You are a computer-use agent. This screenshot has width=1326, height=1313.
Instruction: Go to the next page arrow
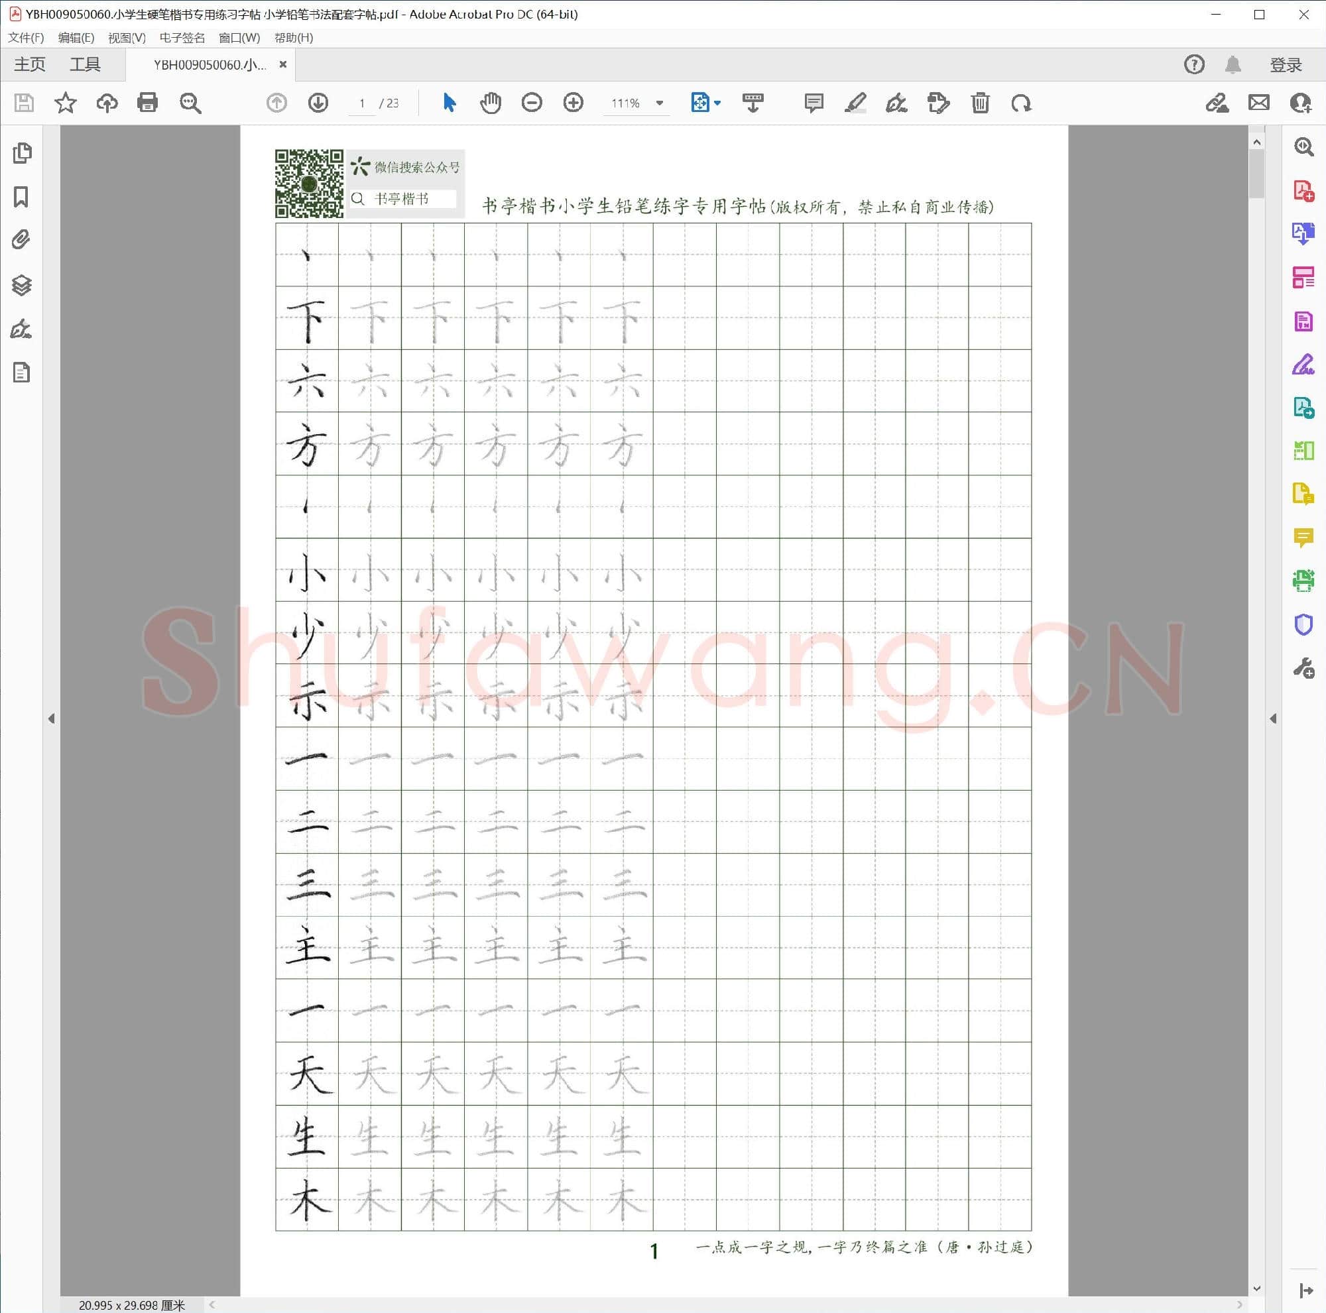click(318, 103)
